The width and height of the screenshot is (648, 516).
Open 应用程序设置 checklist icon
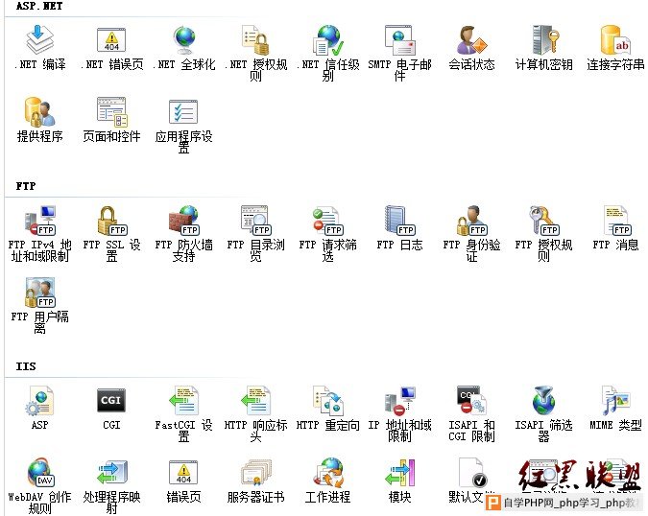(x=183, y=111)
